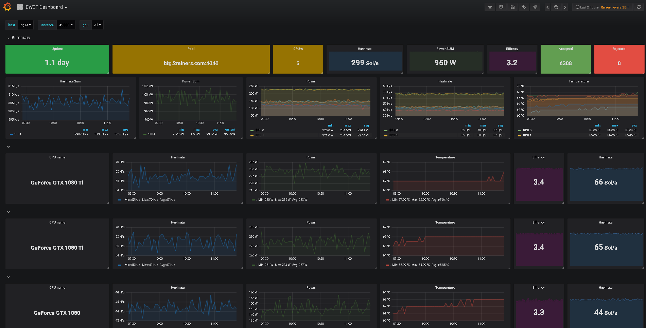This screenshot has height=328, width=646.
Task: Click green color swatch of Power Sum legend
Action: click(145, 135)
